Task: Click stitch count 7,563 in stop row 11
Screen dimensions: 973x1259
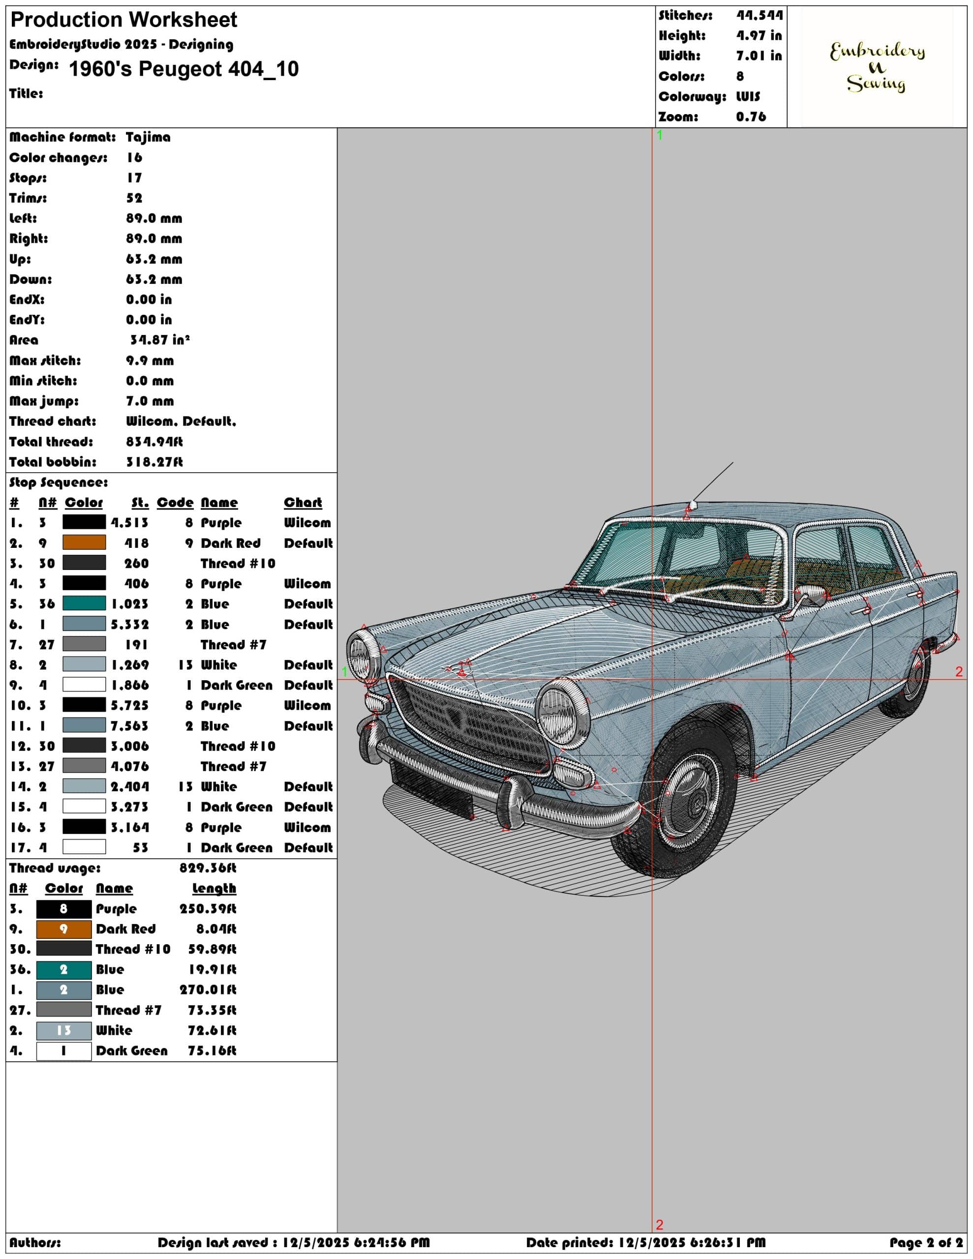Action: coord(130,726)
